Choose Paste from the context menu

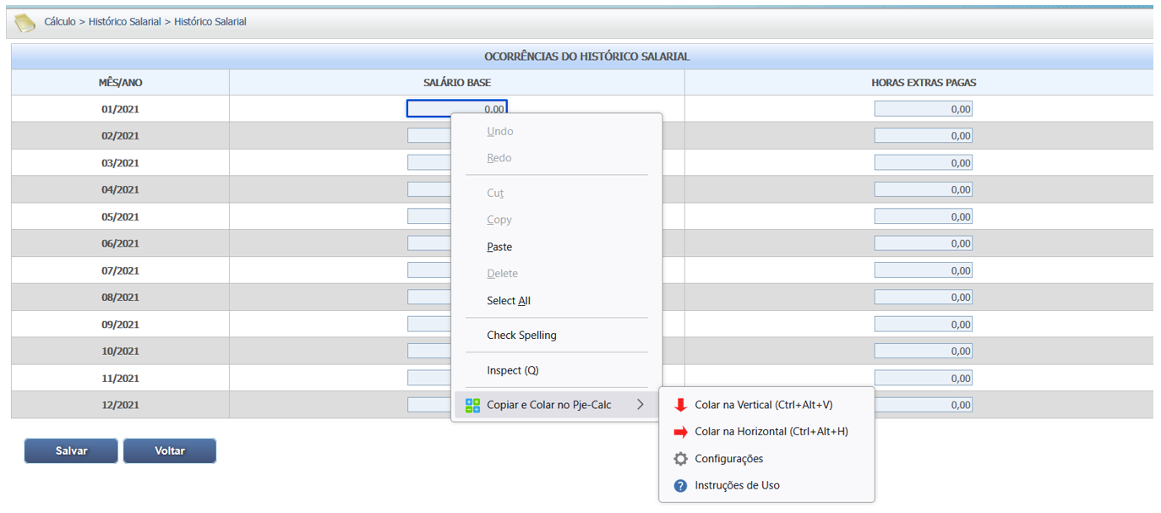point(499,247)
